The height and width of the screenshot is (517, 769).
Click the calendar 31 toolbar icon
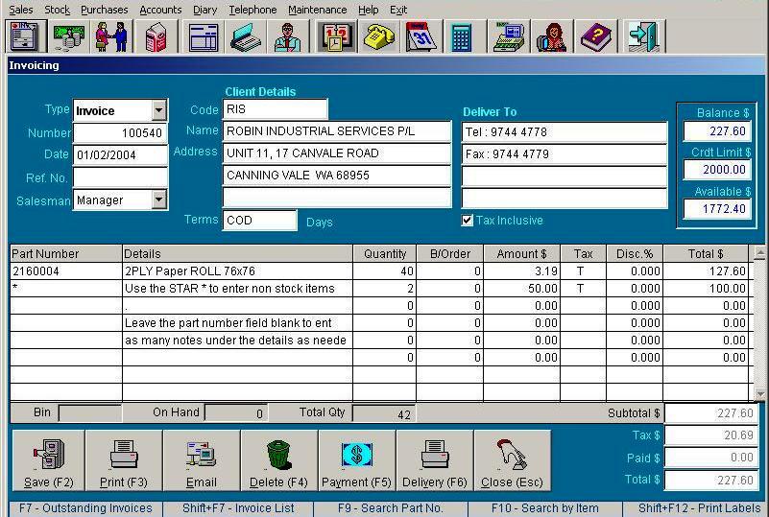tap(421, 36)
